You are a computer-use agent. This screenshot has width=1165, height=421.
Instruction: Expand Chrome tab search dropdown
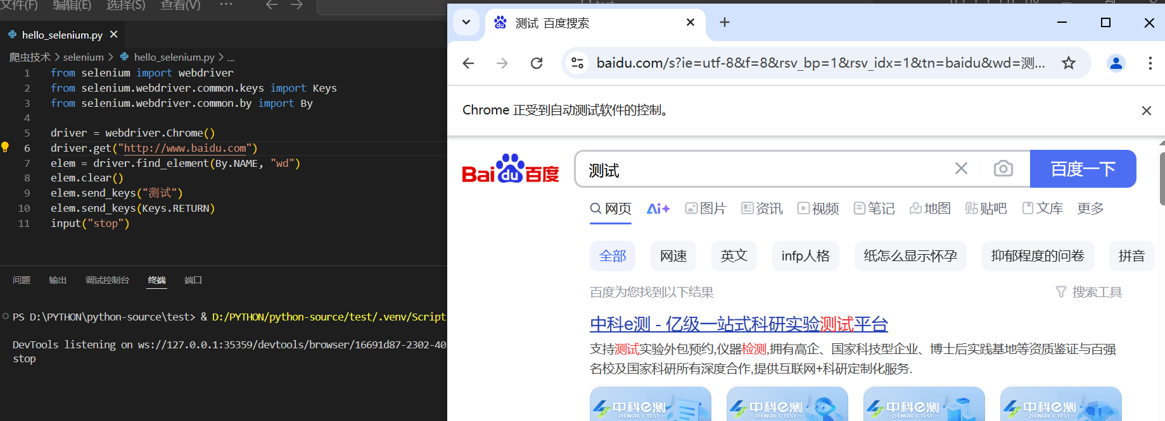pyautogui.click(x=466, y=22)
